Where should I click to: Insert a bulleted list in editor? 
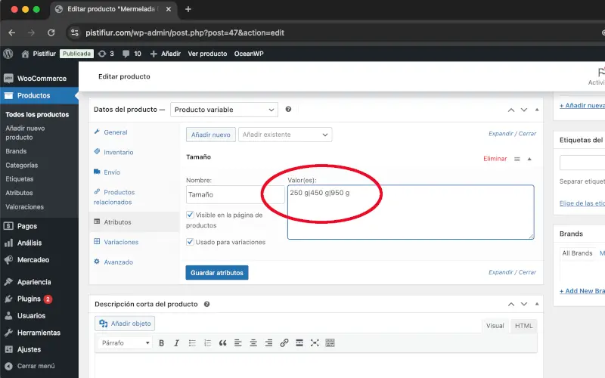coord(192,343)
